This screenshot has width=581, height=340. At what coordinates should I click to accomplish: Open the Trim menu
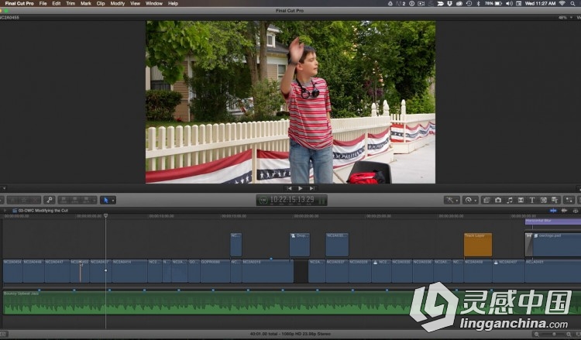tap(70, 3)
